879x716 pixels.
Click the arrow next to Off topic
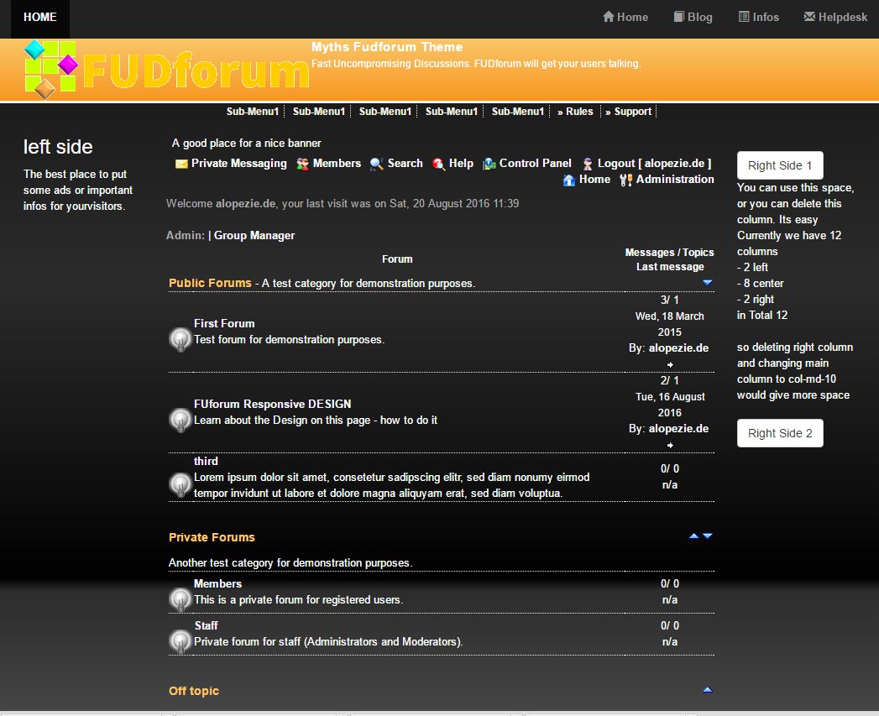(x=707, y=690)
